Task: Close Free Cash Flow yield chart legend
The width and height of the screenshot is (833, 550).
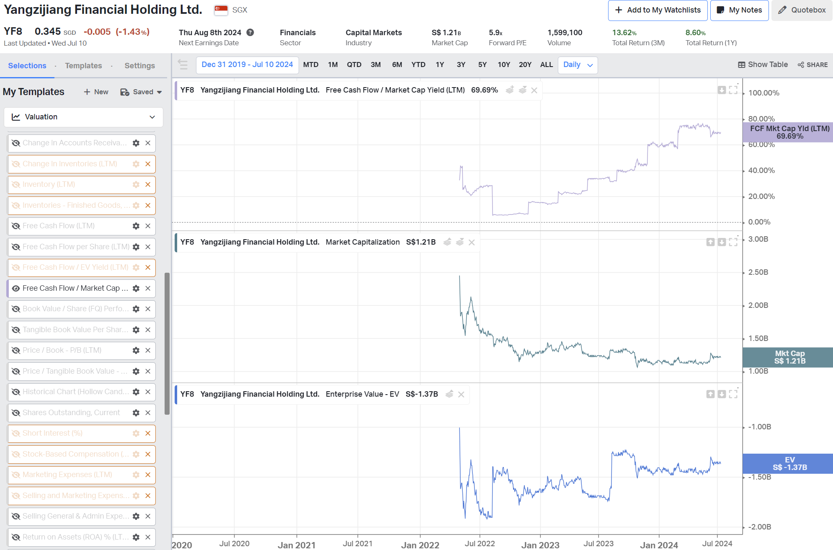Action: coord(534,90)
